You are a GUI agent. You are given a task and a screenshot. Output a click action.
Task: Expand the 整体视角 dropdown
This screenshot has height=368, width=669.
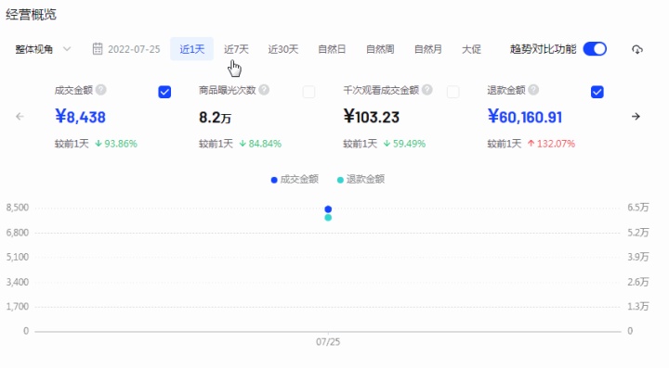pyautogui.click(x=43, y=49)
